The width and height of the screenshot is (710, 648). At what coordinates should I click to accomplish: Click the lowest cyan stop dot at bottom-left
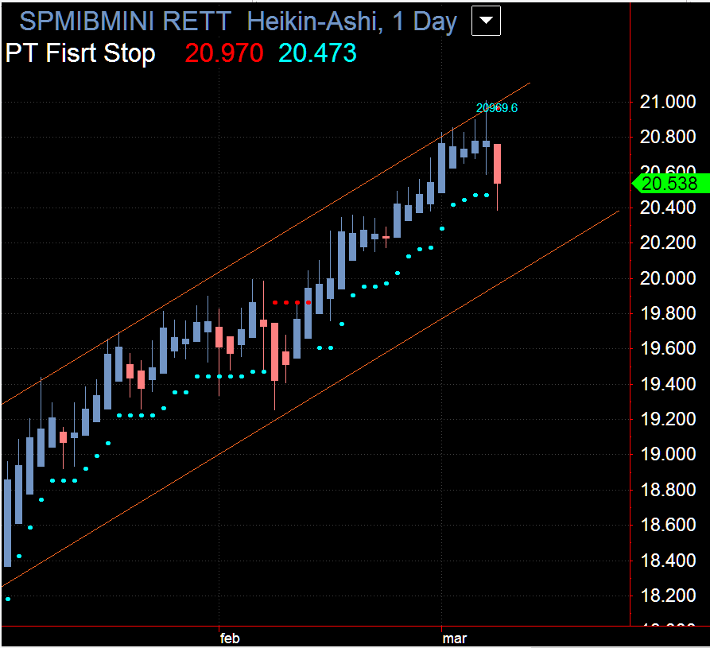(x=8, y=599)
